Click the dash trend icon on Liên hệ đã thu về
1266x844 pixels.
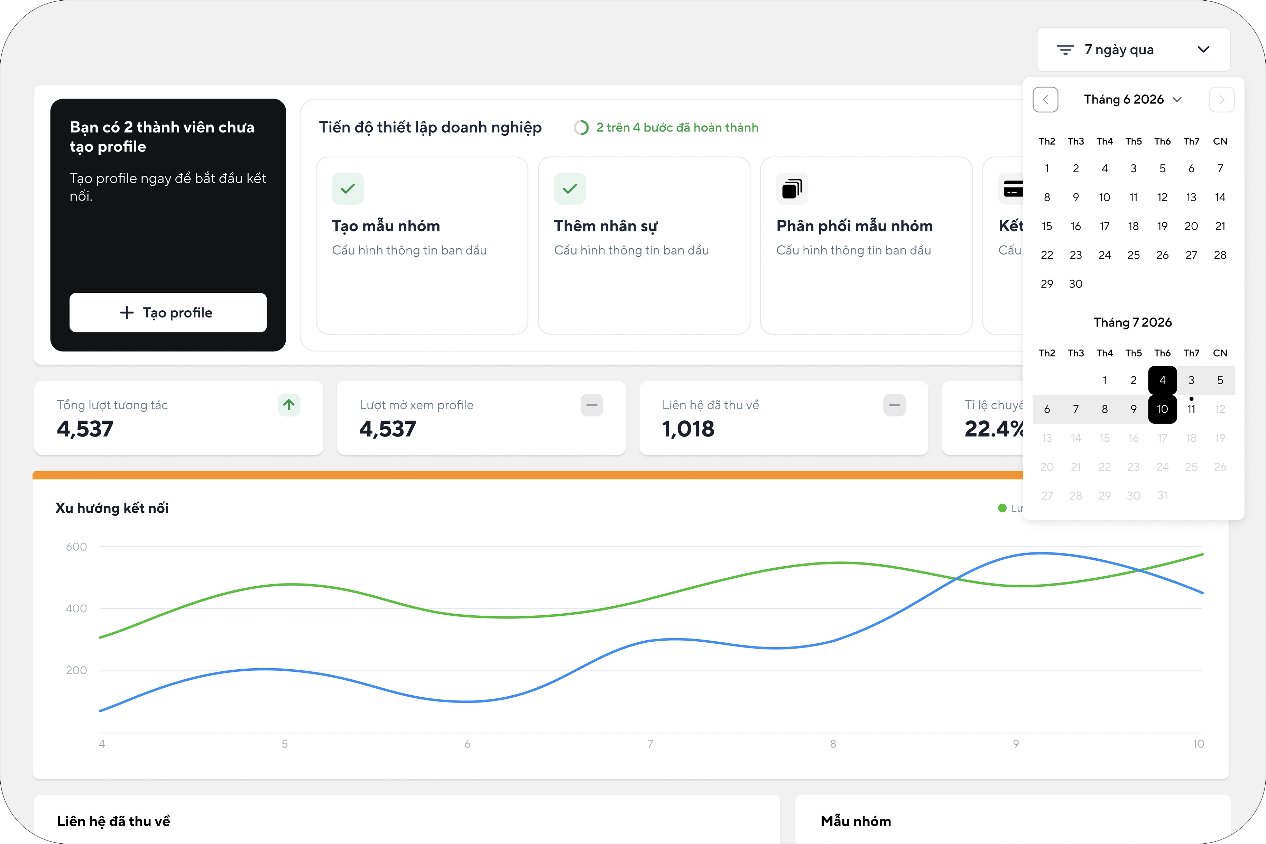coord(894,405)
